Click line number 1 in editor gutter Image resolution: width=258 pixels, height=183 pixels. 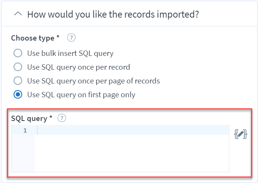point(25,131)
